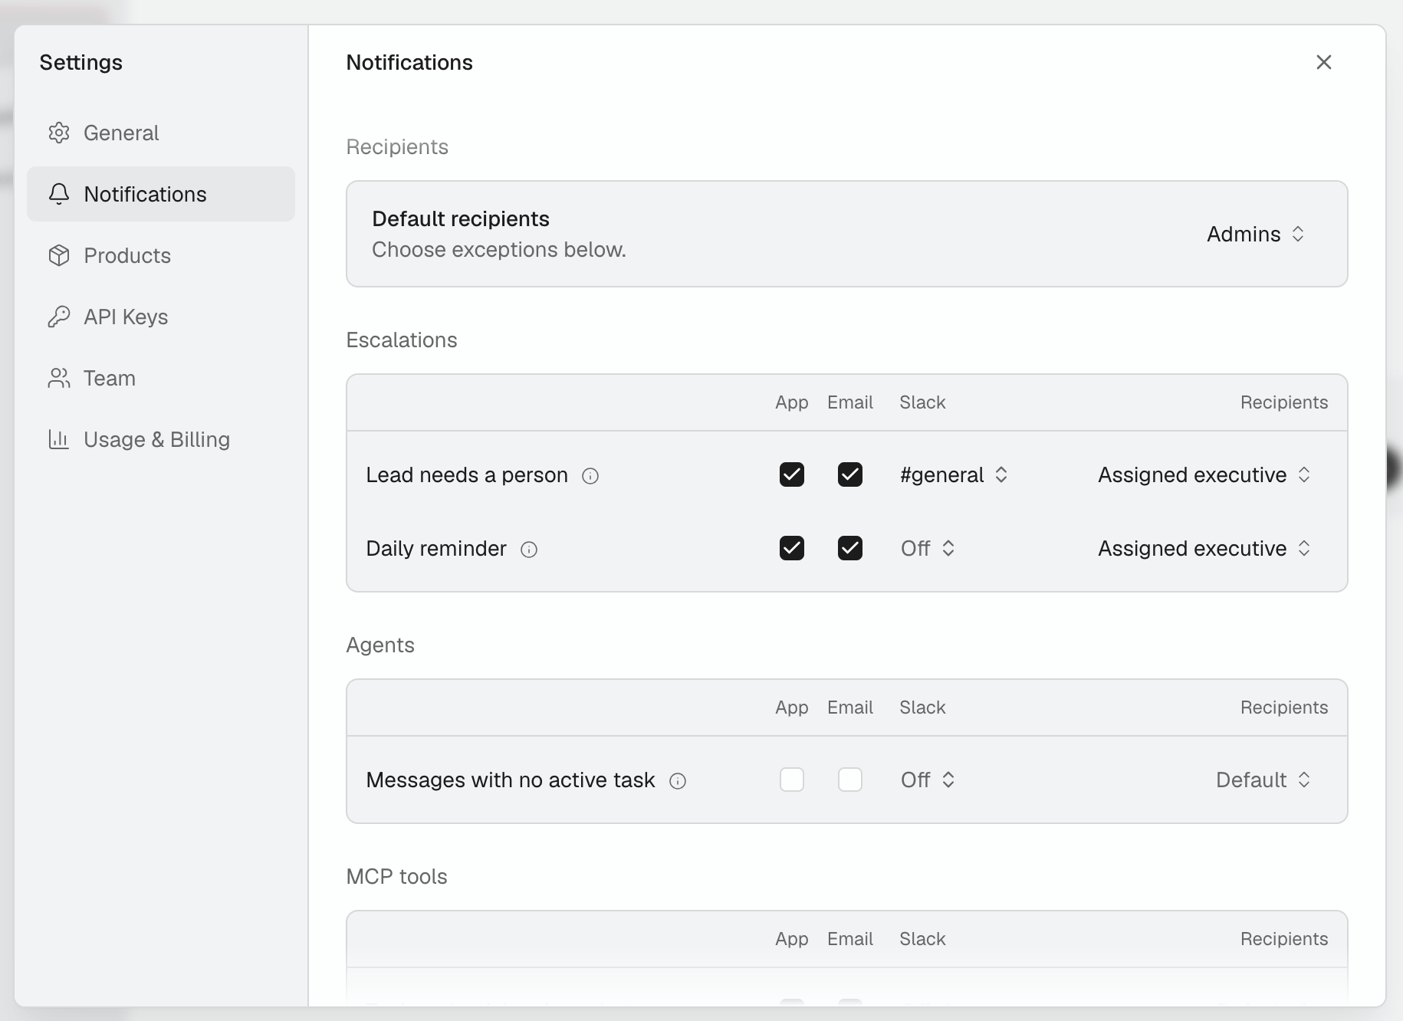Uncheck Email for Lead needs a person
Image resolution: width=1403 pixels, height=1021 pixels.
tap(850, 474)
